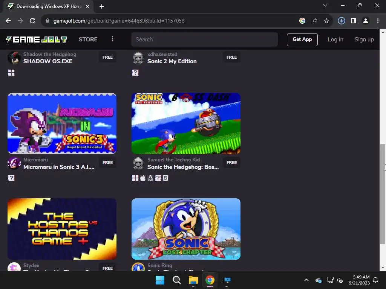386x289 pixels.
Task: Open the Sign up link
Action: pos(364,39)
